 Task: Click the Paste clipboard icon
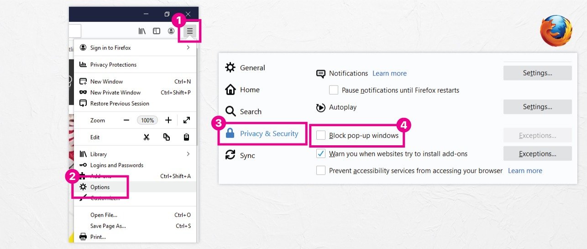pyautogui.click(x=187, y=137)
